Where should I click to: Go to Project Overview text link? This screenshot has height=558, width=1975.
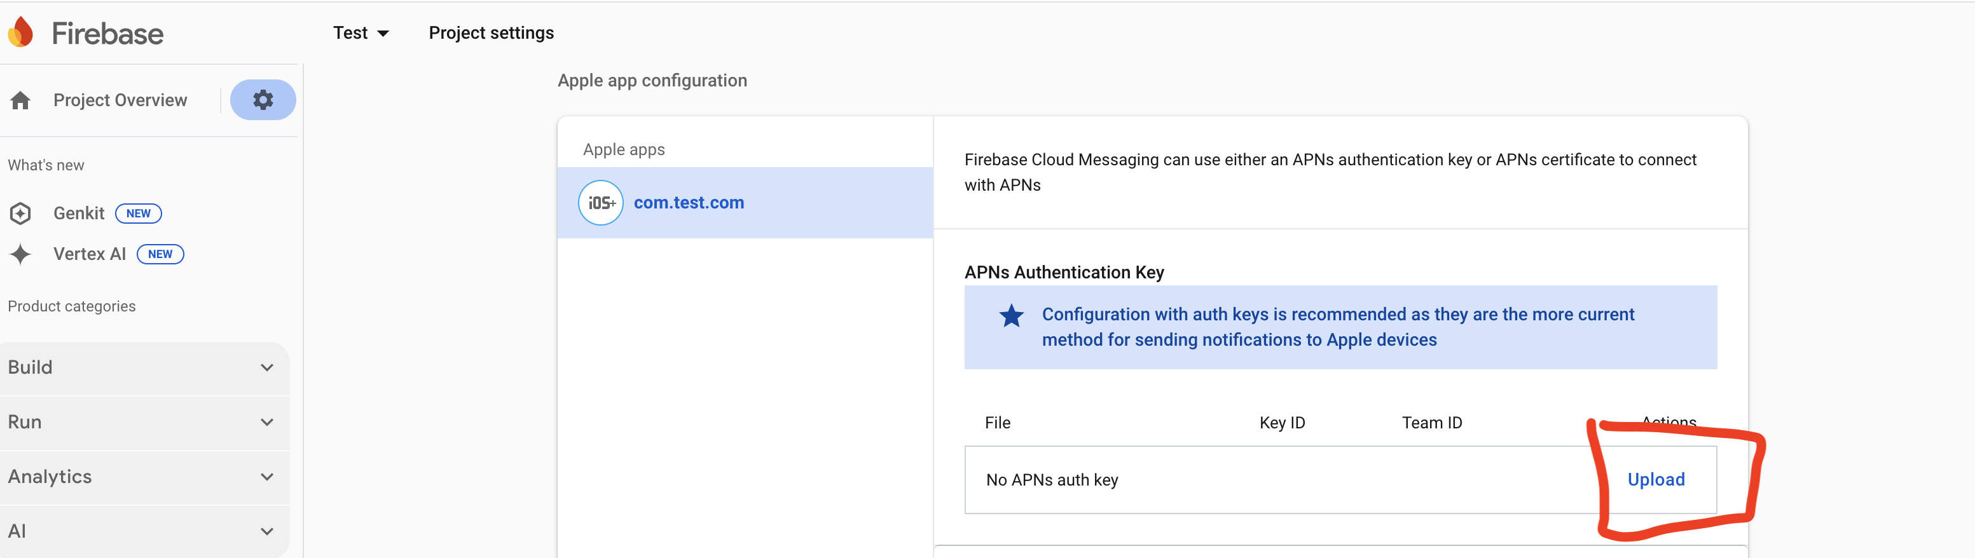[120, 100]
